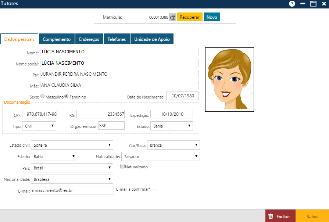Minimize the Tutores window
This screenshot has width=329, height=222.
coord(303,4)
